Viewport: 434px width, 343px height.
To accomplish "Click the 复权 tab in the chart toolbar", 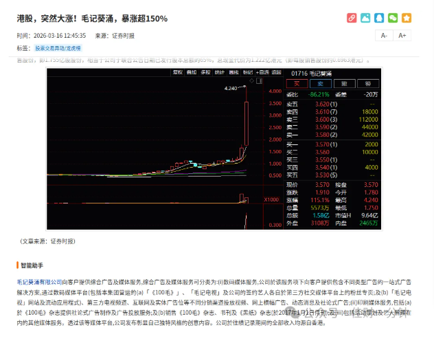I will click(x=177, y=72).
